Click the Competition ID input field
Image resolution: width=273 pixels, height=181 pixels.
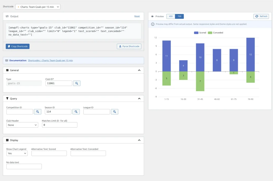click(20, 111)
